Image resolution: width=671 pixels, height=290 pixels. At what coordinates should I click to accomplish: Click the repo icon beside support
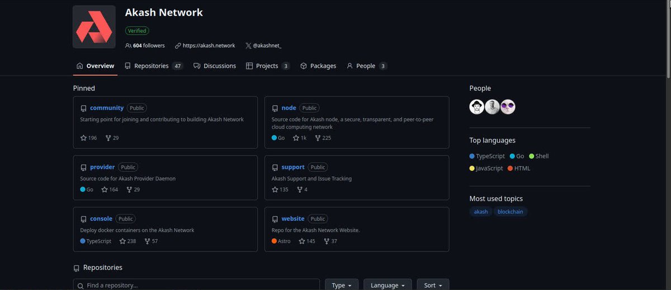[275, 168]
